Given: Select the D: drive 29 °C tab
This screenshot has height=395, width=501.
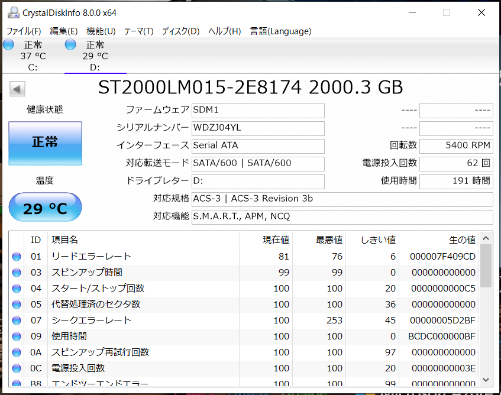Looking at the screenshot, I should (x=95, y=56).
